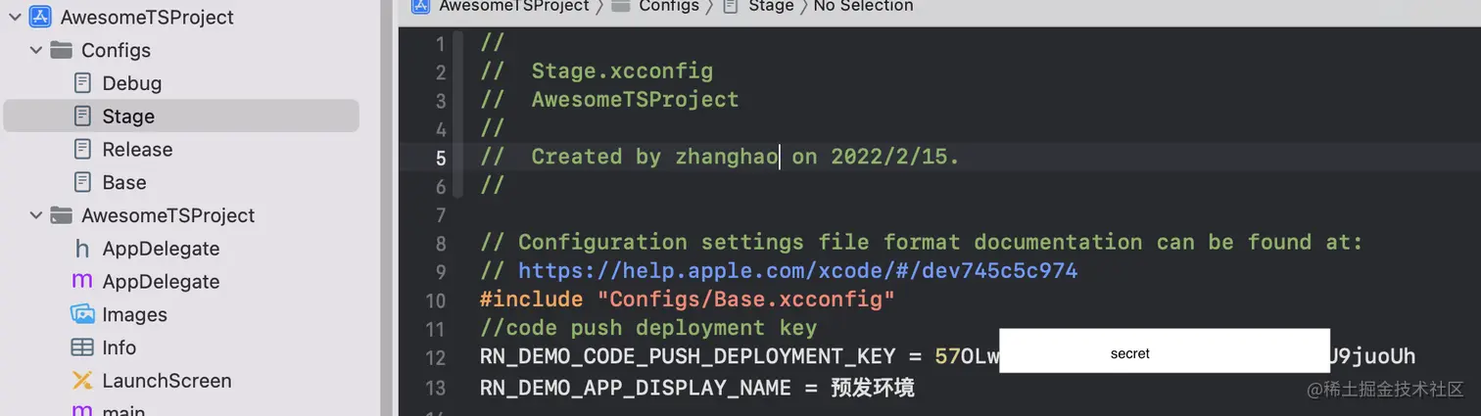The image size is (1481, 416).
Task: Click the Debug config file icon
Action: [83, 83]
